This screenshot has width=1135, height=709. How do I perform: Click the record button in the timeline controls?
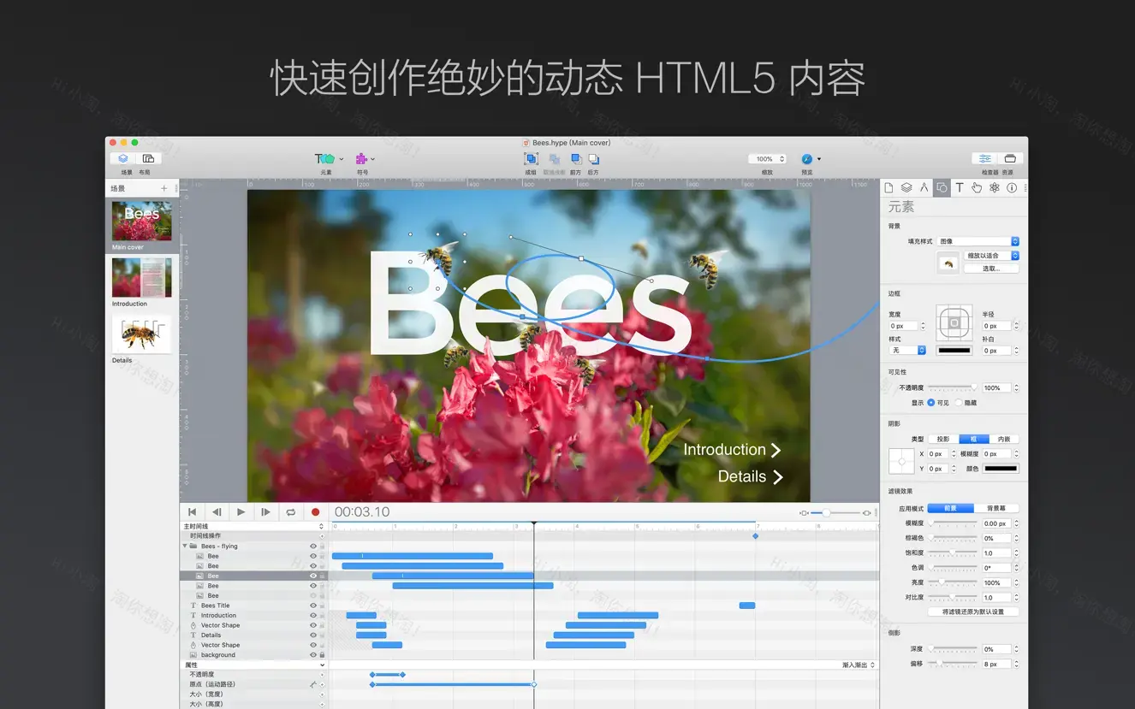click(x=316, y=511)
